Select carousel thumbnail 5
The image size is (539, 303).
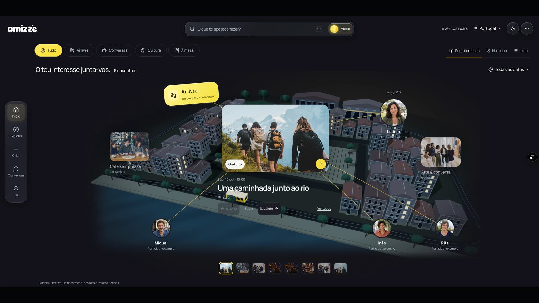291,268
